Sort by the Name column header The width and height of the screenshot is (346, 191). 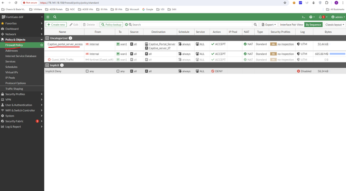pyautogui.click(x=62, y=32)
